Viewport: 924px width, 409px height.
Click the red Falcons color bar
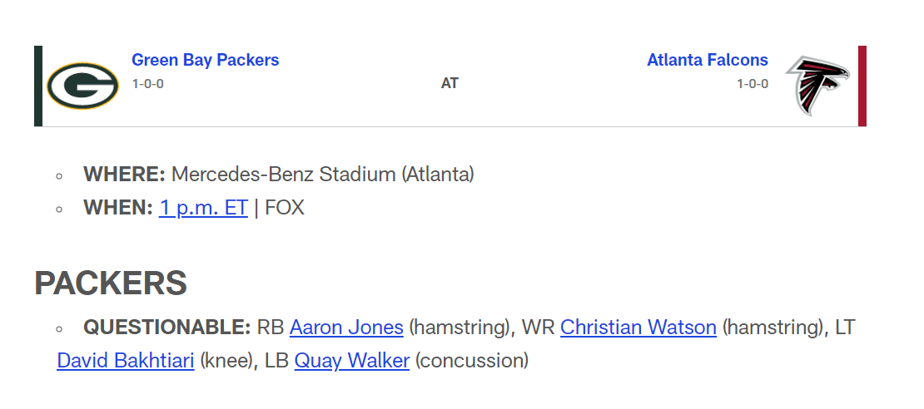(862, 86)
